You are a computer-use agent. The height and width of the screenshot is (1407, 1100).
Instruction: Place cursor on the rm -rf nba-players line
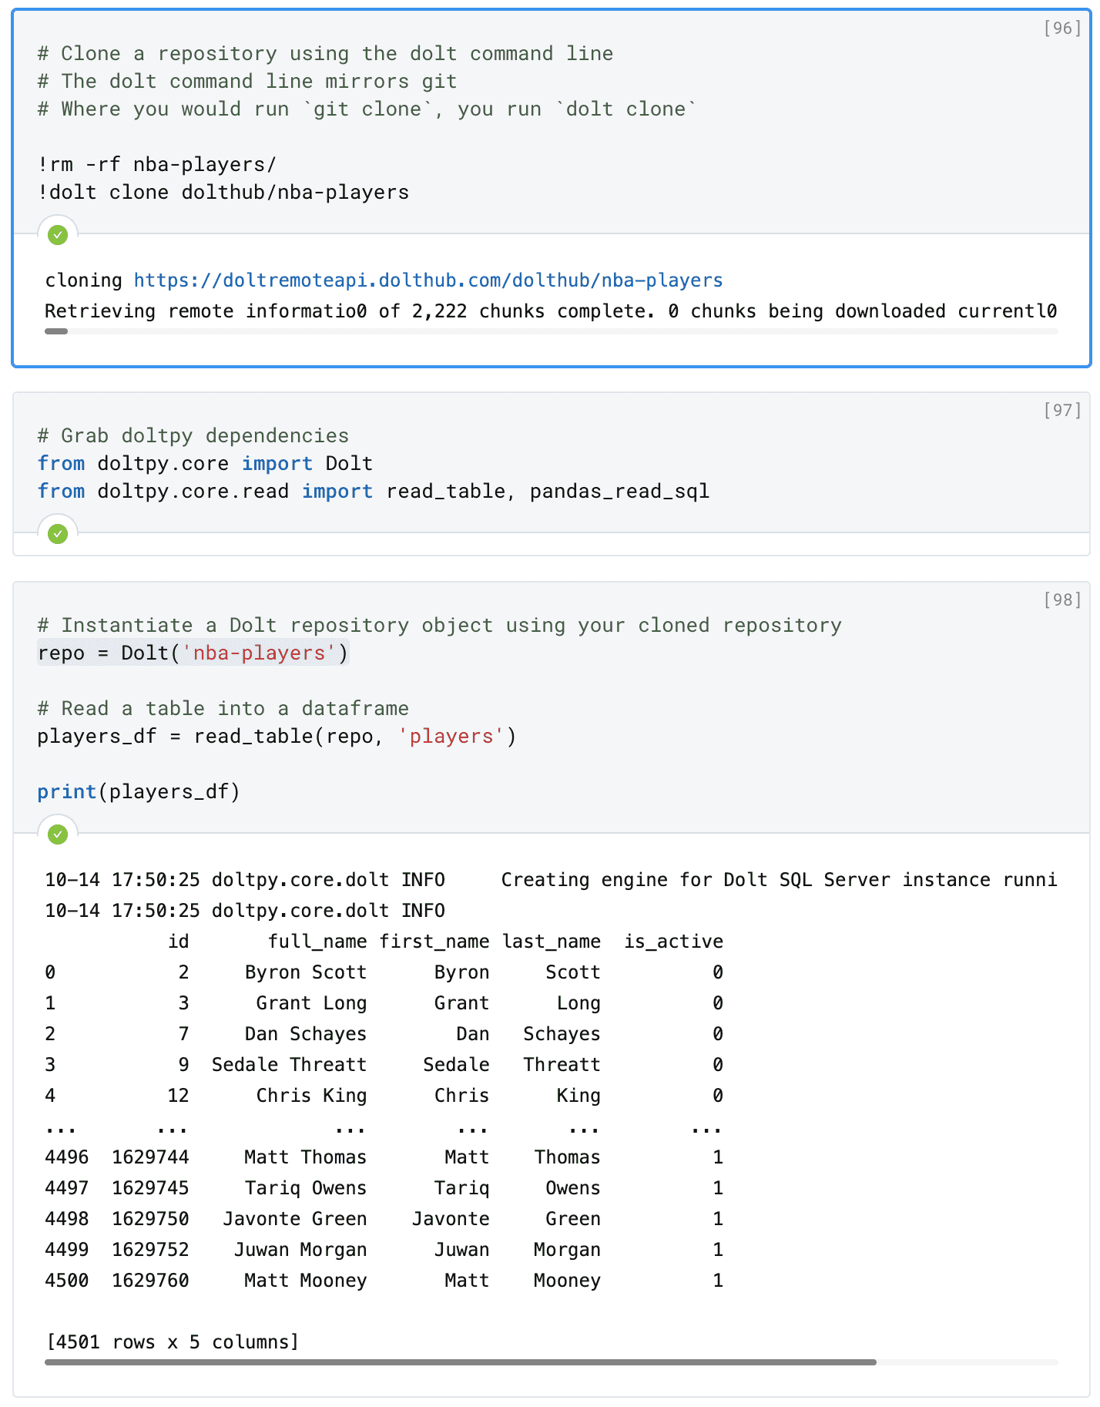click(157, 165)
